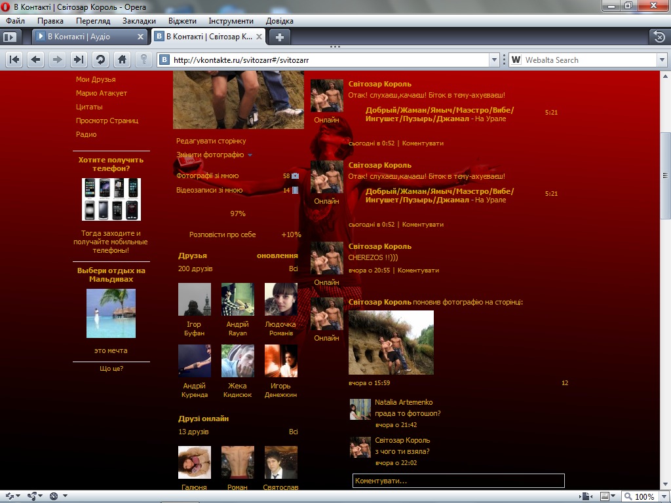The width and height of the screenshot is (671, 503).
Task: Toggle the Opera panels sidebar button
Action: (x=9, y=37)
